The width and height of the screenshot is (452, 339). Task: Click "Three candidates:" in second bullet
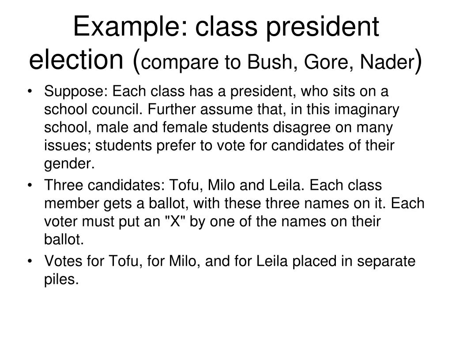coord(104,185)
